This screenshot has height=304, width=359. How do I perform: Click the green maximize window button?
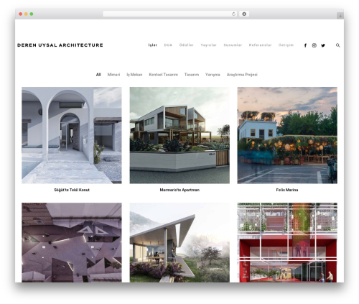pos(32,14)
